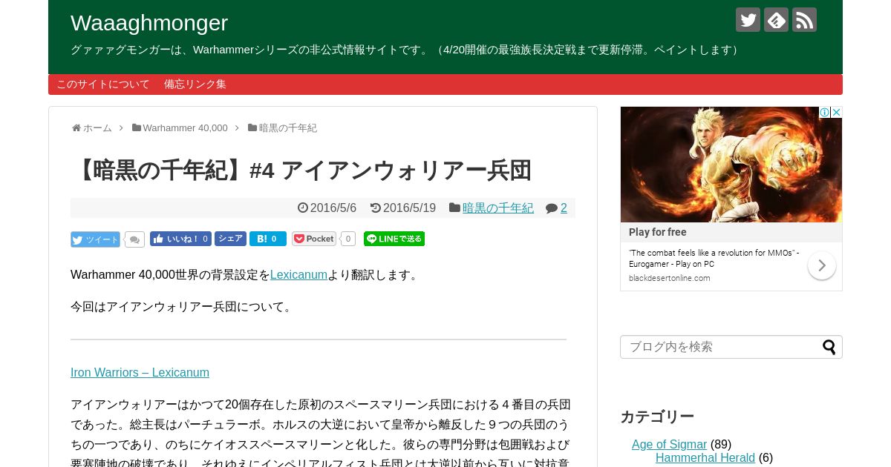Open 暗黒の千年紀 breadcrumb link
The height and width of the screenshot is (467, 891).
[287, 128]
